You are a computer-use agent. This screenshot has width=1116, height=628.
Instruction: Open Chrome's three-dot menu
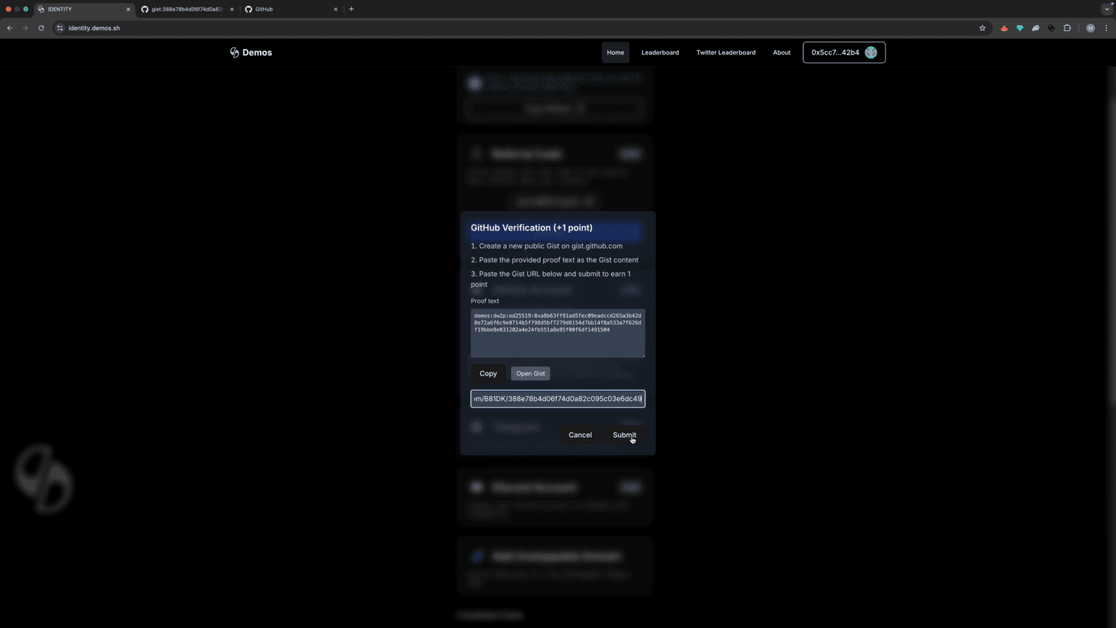1107,28
